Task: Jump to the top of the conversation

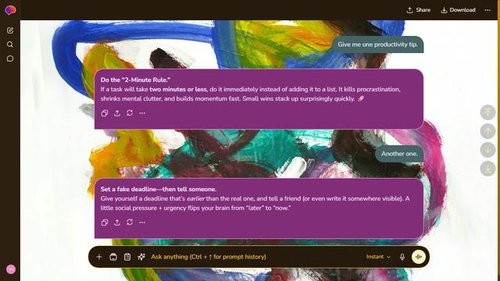Action: point(487,112)
